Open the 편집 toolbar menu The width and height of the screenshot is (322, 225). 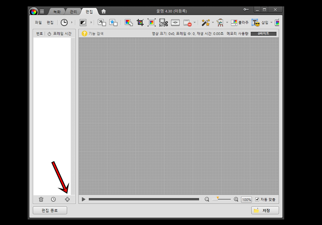50,23
